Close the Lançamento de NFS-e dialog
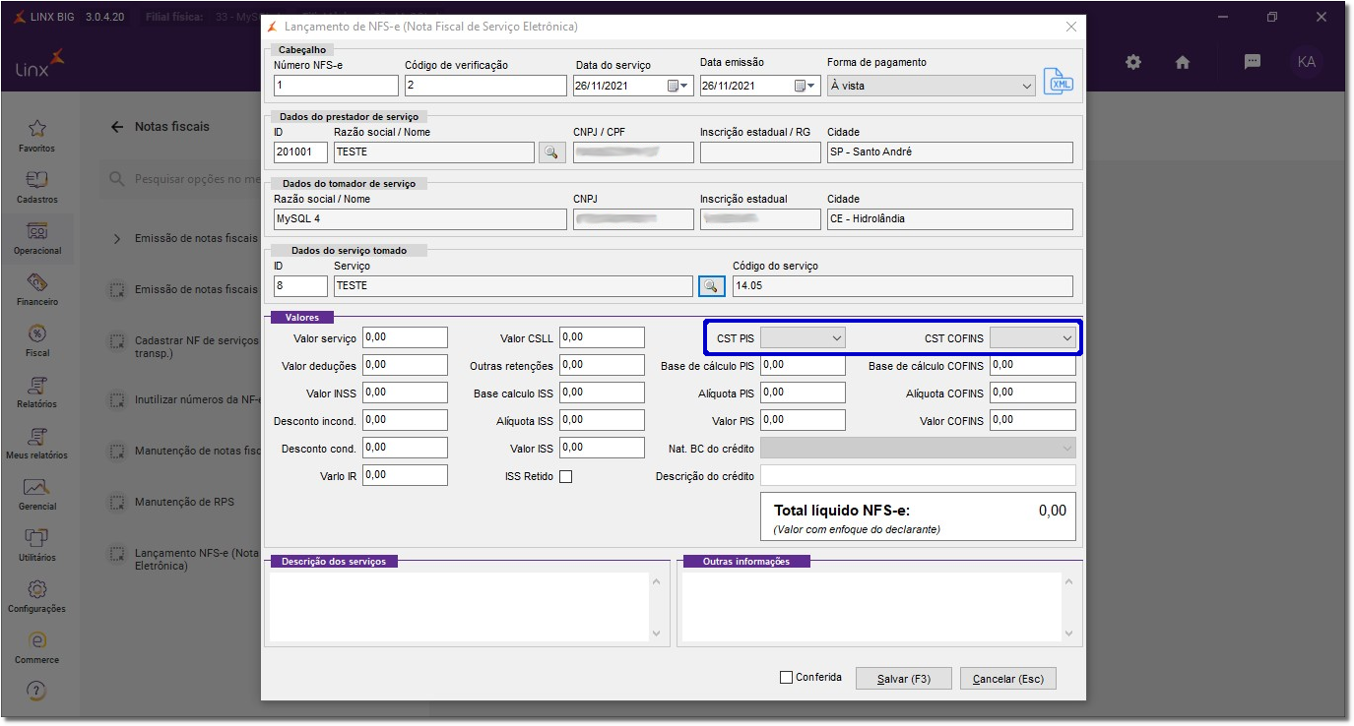Viewport: 1354px width, 726px height. 1071,27
